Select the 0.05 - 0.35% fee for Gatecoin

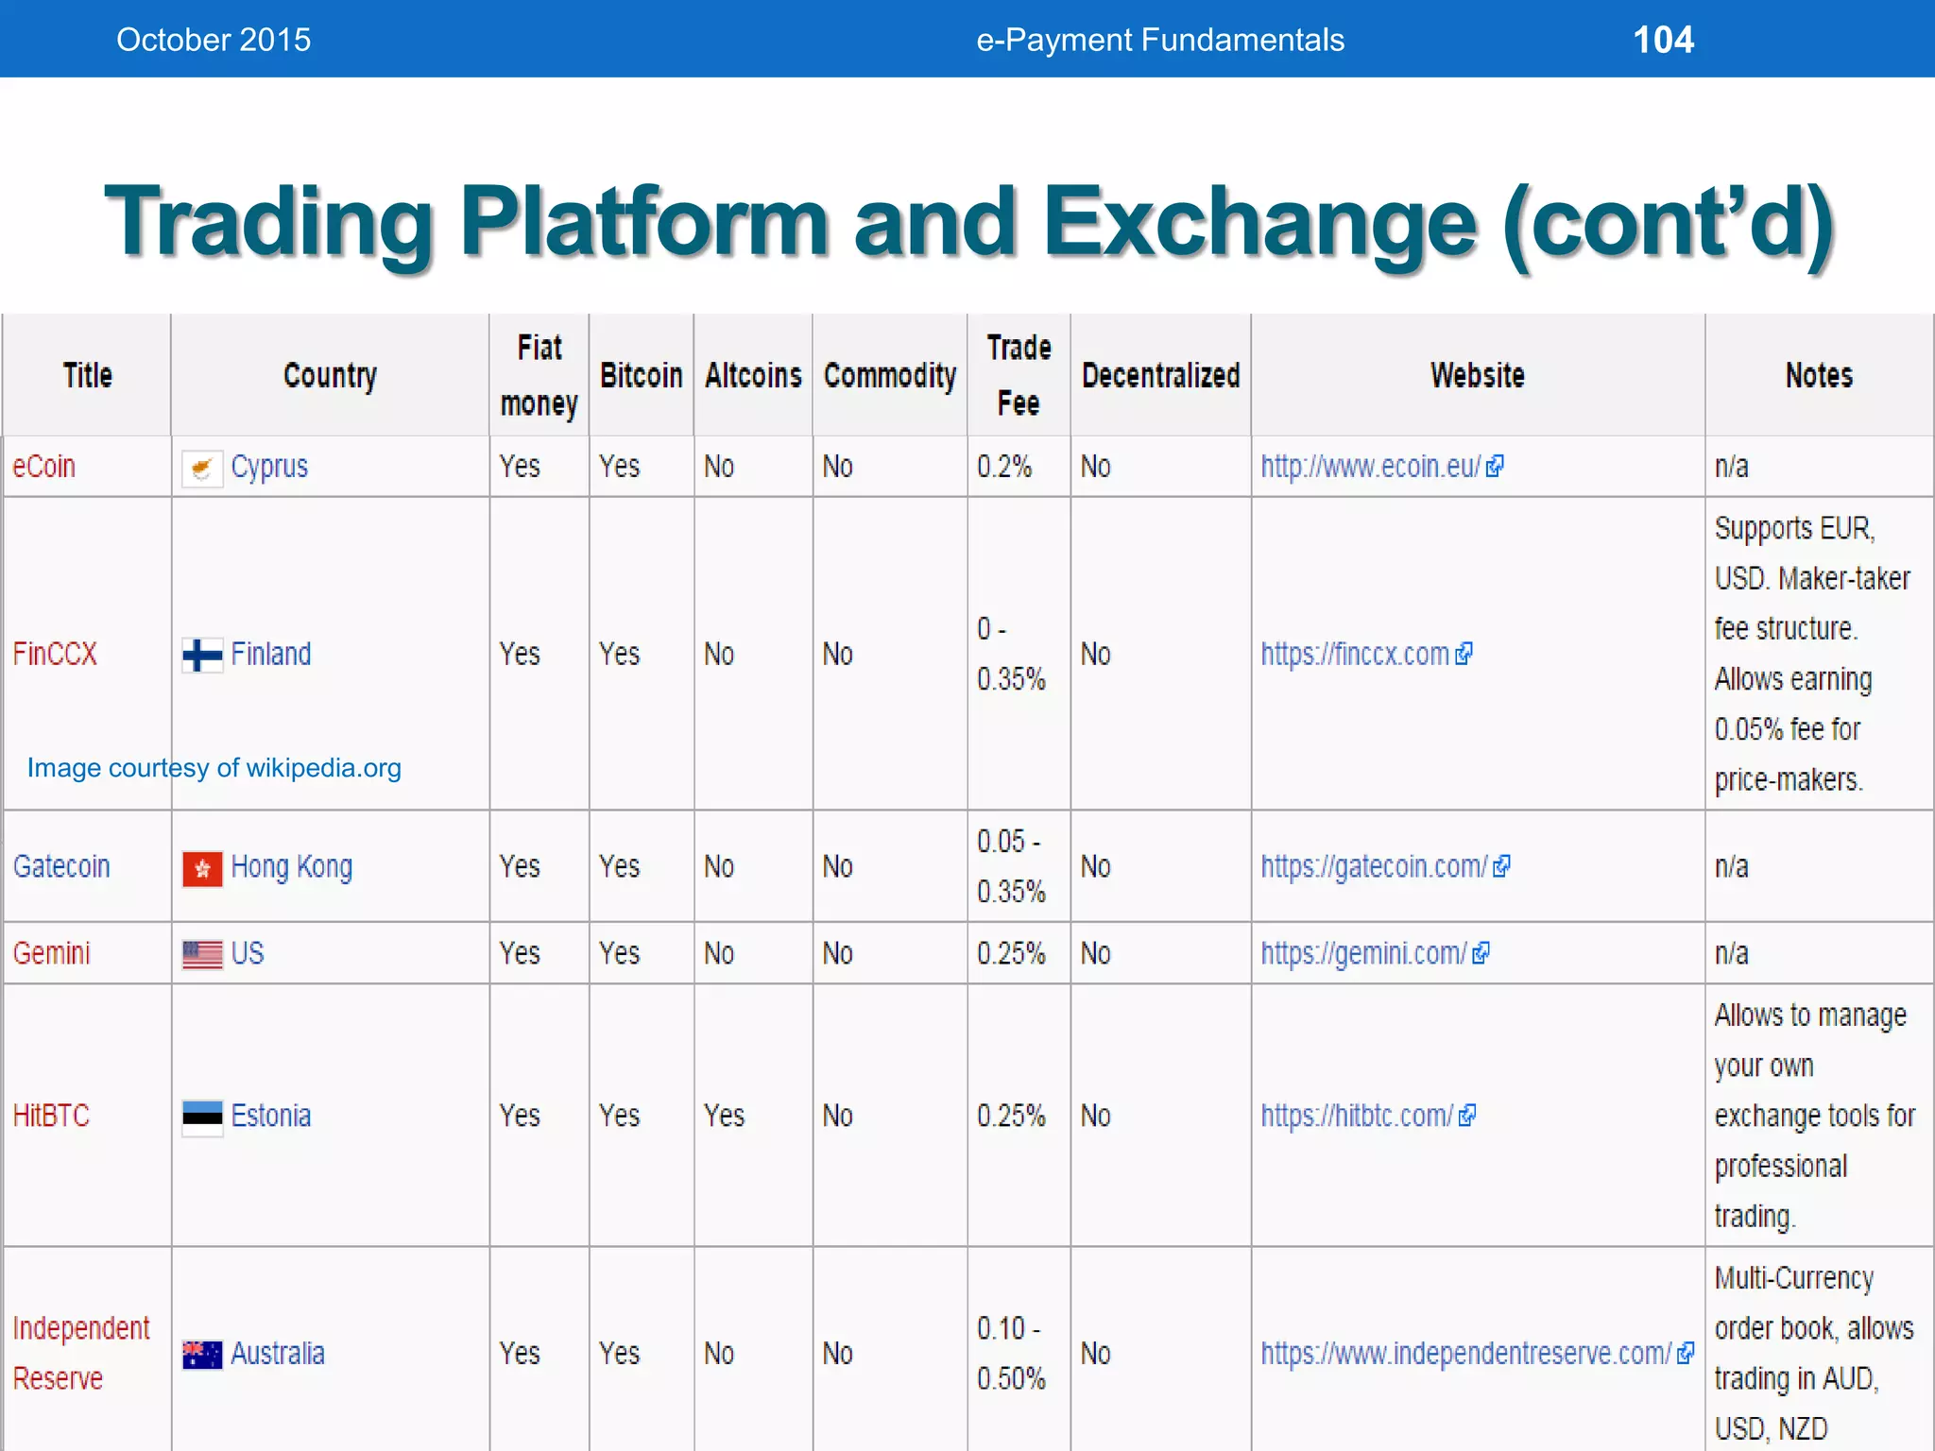click(x=1019, y=866)
